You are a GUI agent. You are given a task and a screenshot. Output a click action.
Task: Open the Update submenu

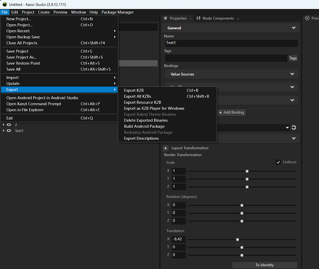[59, 84]
